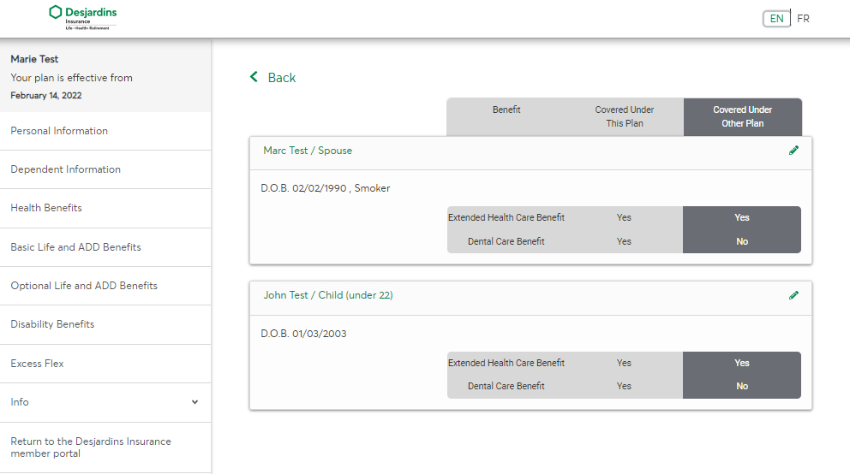Click Marc's Extended Health this plan Yes
Screen dimensions: 850x474
tap(624, 217)
